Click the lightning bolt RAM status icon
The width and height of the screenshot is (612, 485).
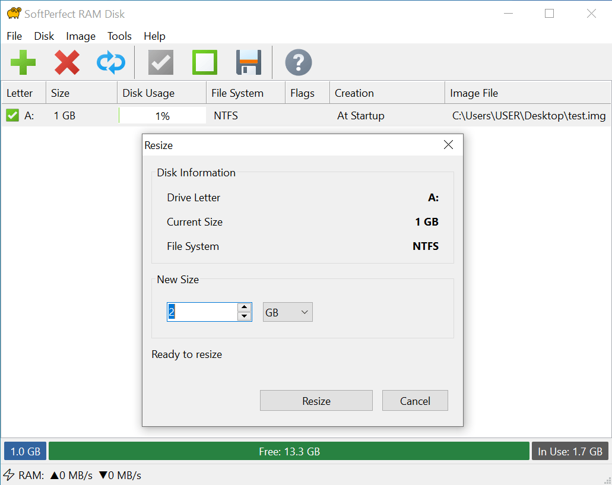[9, 475]
